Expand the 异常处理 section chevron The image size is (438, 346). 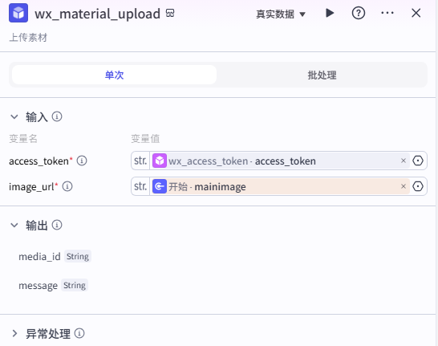(x=14, y=333)
